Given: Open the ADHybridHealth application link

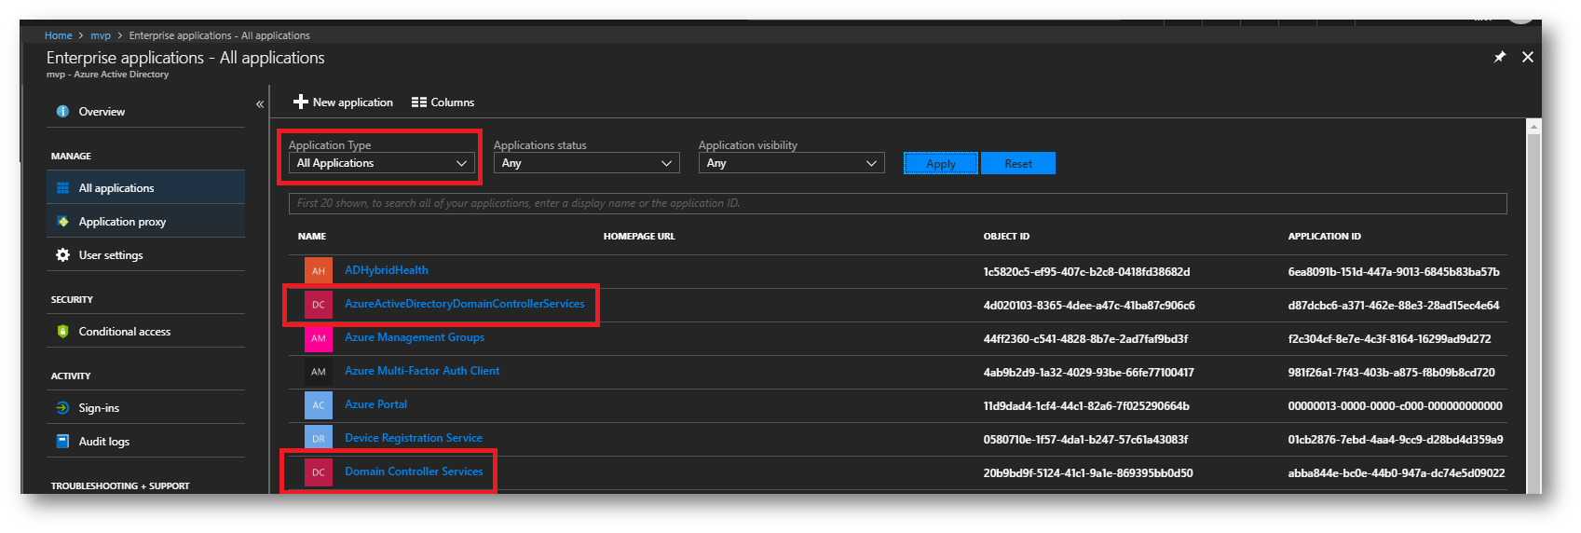Looking at the screenshot, I should [x=387, y=270].
